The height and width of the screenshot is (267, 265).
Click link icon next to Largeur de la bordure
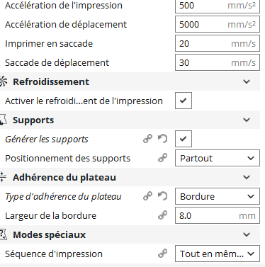162,215
